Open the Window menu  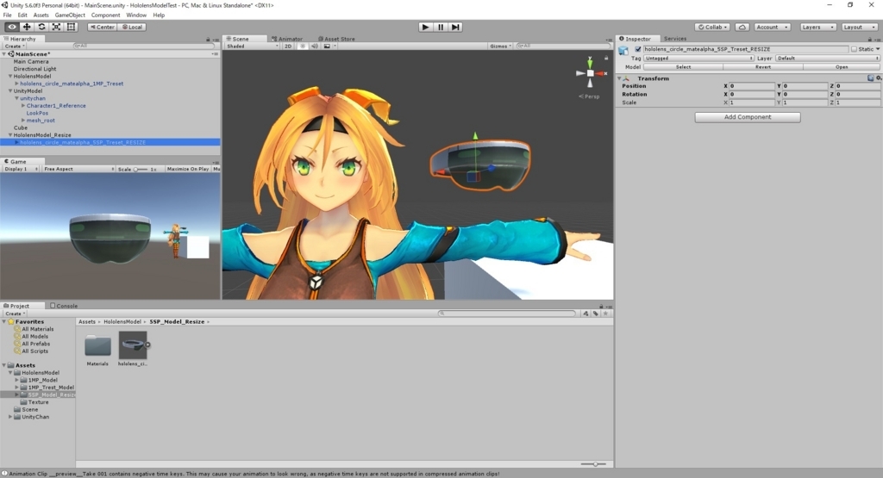click(136, 16)
